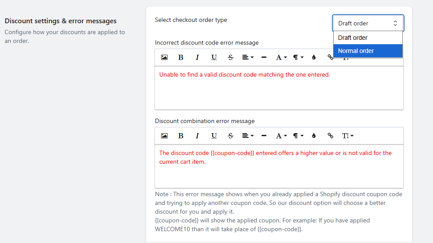Open font size dropdown in discount combination editor
This screenshot has width=433, height=243.
tap(348, 136)
